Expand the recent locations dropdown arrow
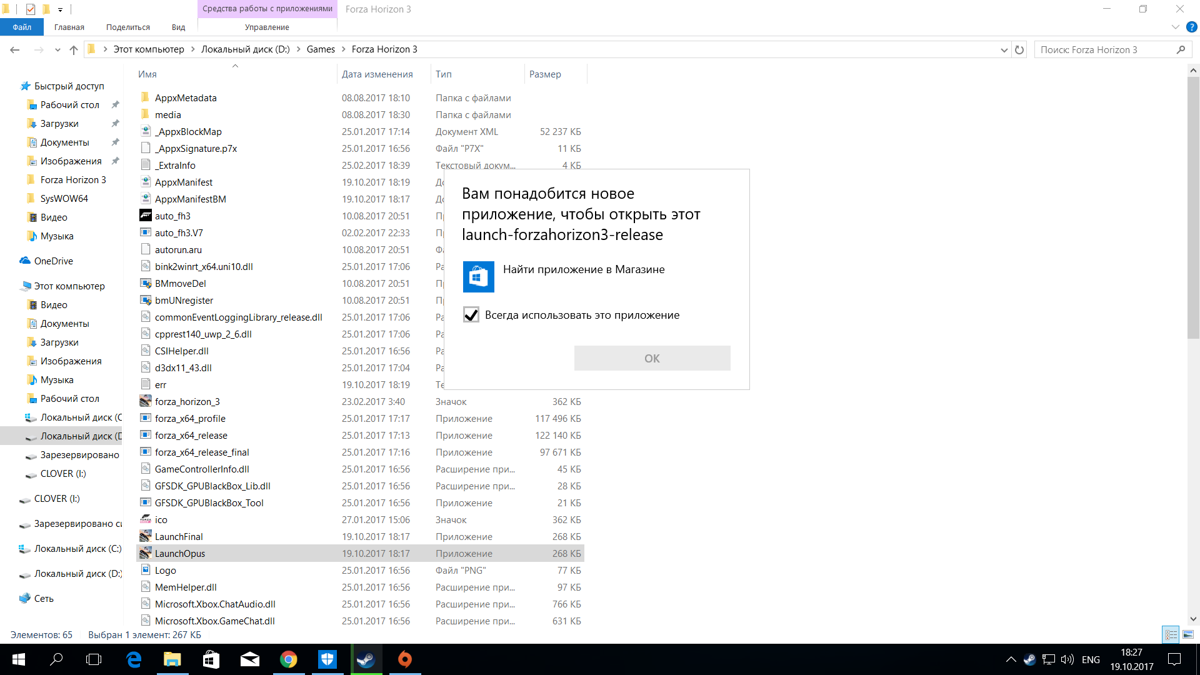 [x=57, y=50]
